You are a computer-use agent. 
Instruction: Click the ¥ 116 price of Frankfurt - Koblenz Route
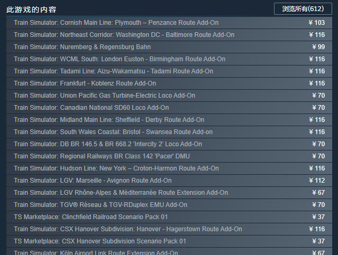(317, 83)
